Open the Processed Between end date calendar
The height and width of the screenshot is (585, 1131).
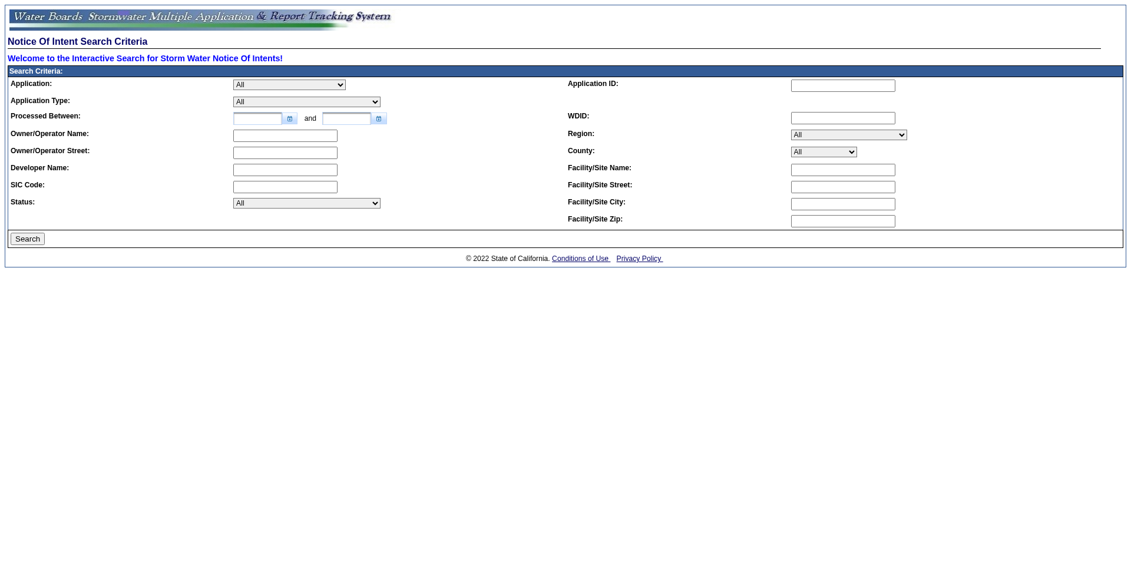point(379,119)
